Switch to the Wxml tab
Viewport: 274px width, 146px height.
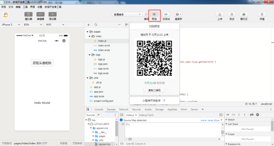[x=184, y=109]
